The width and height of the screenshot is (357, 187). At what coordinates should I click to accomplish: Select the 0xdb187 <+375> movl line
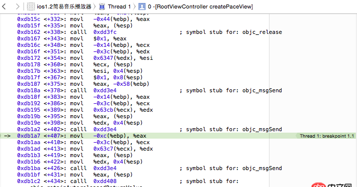[83, 84]
